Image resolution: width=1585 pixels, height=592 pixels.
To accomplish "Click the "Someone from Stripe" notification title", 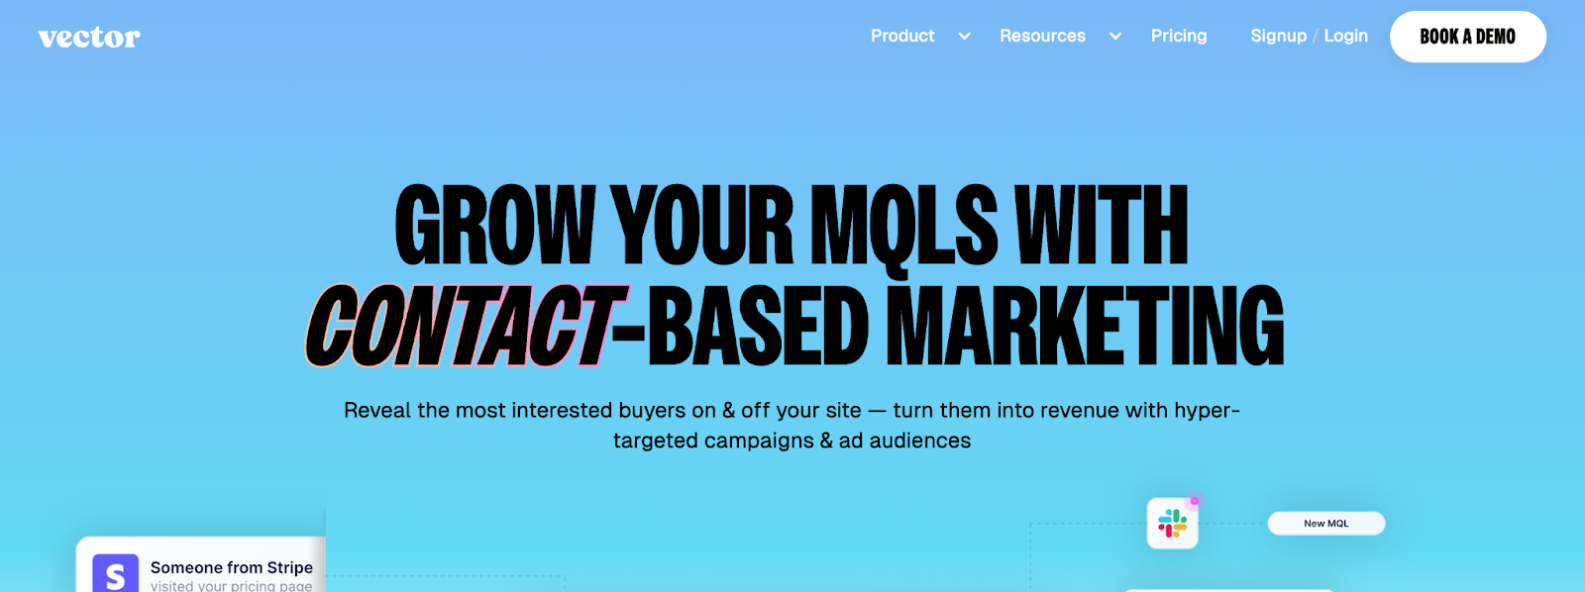I will pyautogui.click(x=231, y=567).
